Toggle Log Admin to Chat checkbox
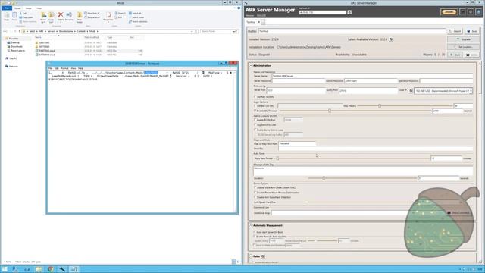Viewport: 485px width, 273px height. point(255,124)
